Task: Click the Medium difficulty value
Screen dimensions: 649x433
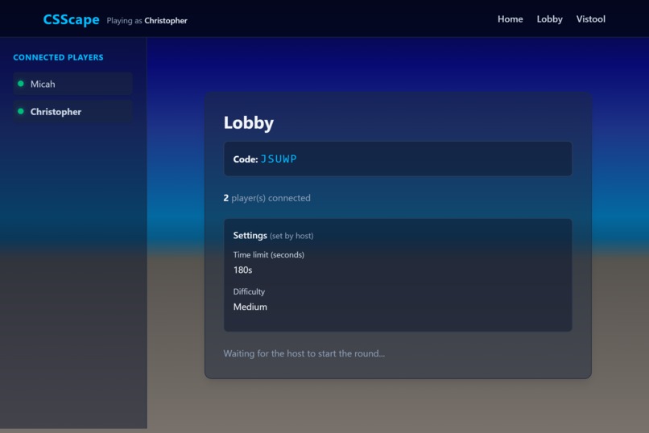Action: pyautogui.click(x=250, y=307)
